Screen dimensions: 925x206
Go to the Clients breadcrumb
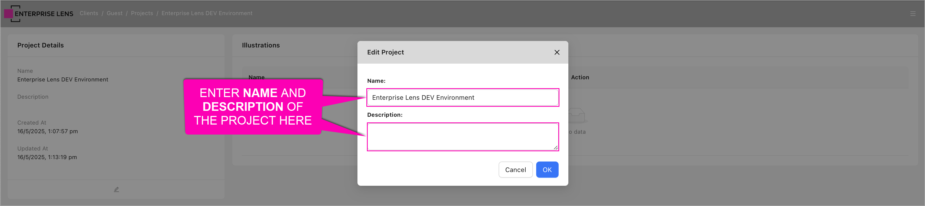(x=89, y=13)
